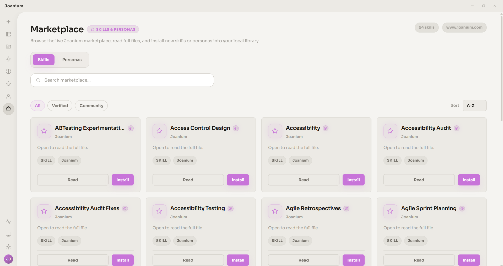Open the brain icon in sidebar
Image resolution: width=503 pixels, height=266 pixels.
8,71
